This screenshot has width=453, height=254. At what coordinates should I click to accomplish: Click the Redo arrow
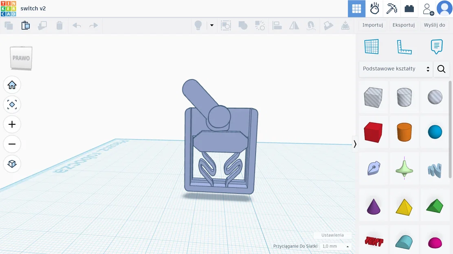point(94,25)
